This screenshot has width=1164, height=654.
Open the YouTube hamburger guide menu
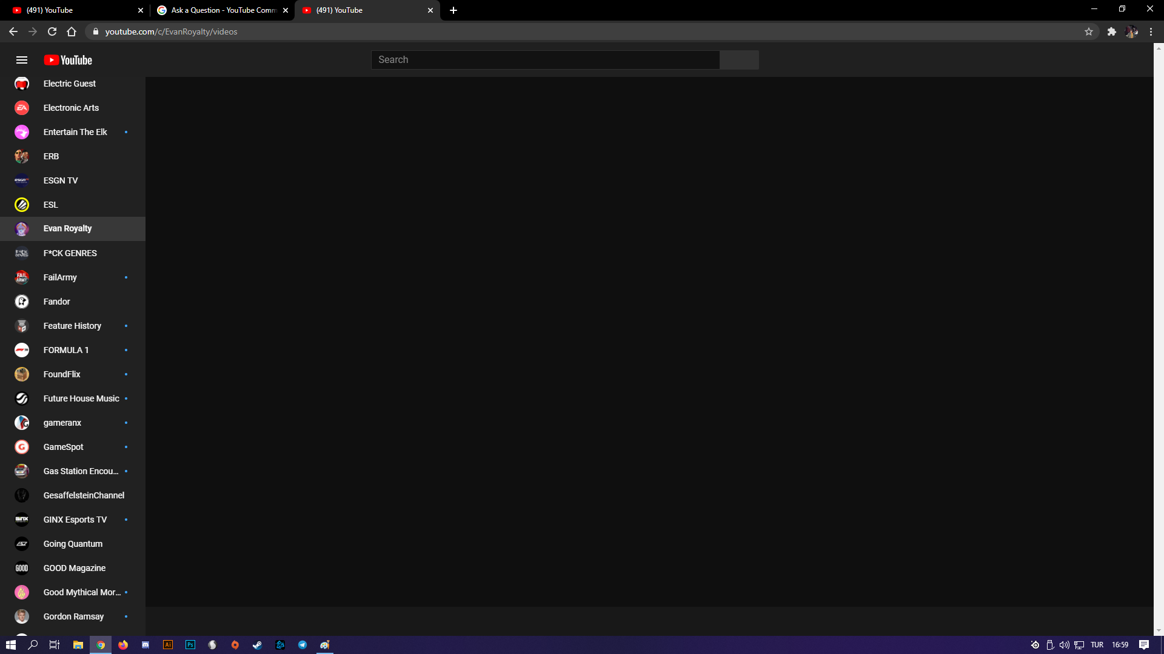pos(22,60)
